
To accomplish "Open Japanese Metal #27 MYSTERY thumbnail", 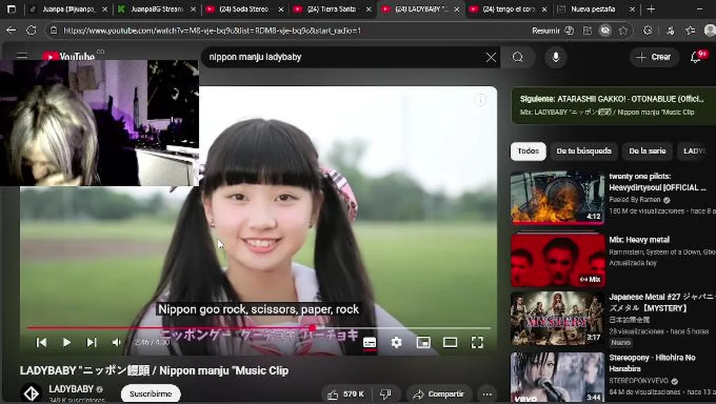I will [x=558, y=318].
